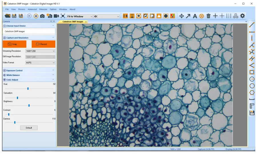The image size is (257, 154).
Task: Open the Advanced menu
Action: 32,9
